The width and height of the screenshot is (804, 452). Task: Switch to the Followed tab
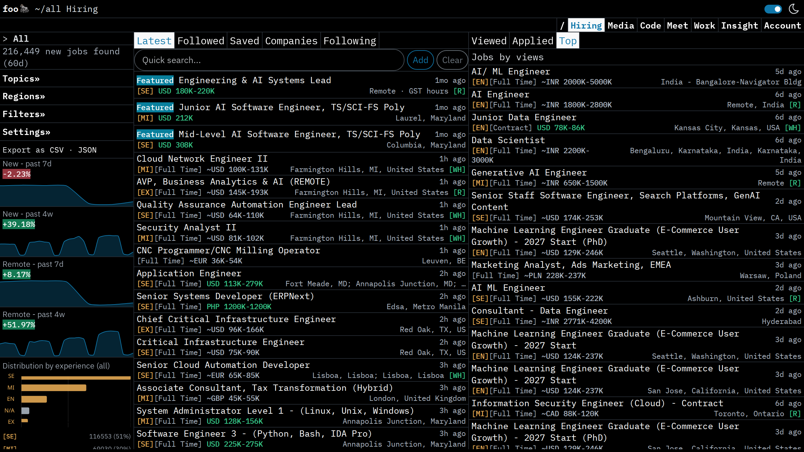click(x=201, y=41)
